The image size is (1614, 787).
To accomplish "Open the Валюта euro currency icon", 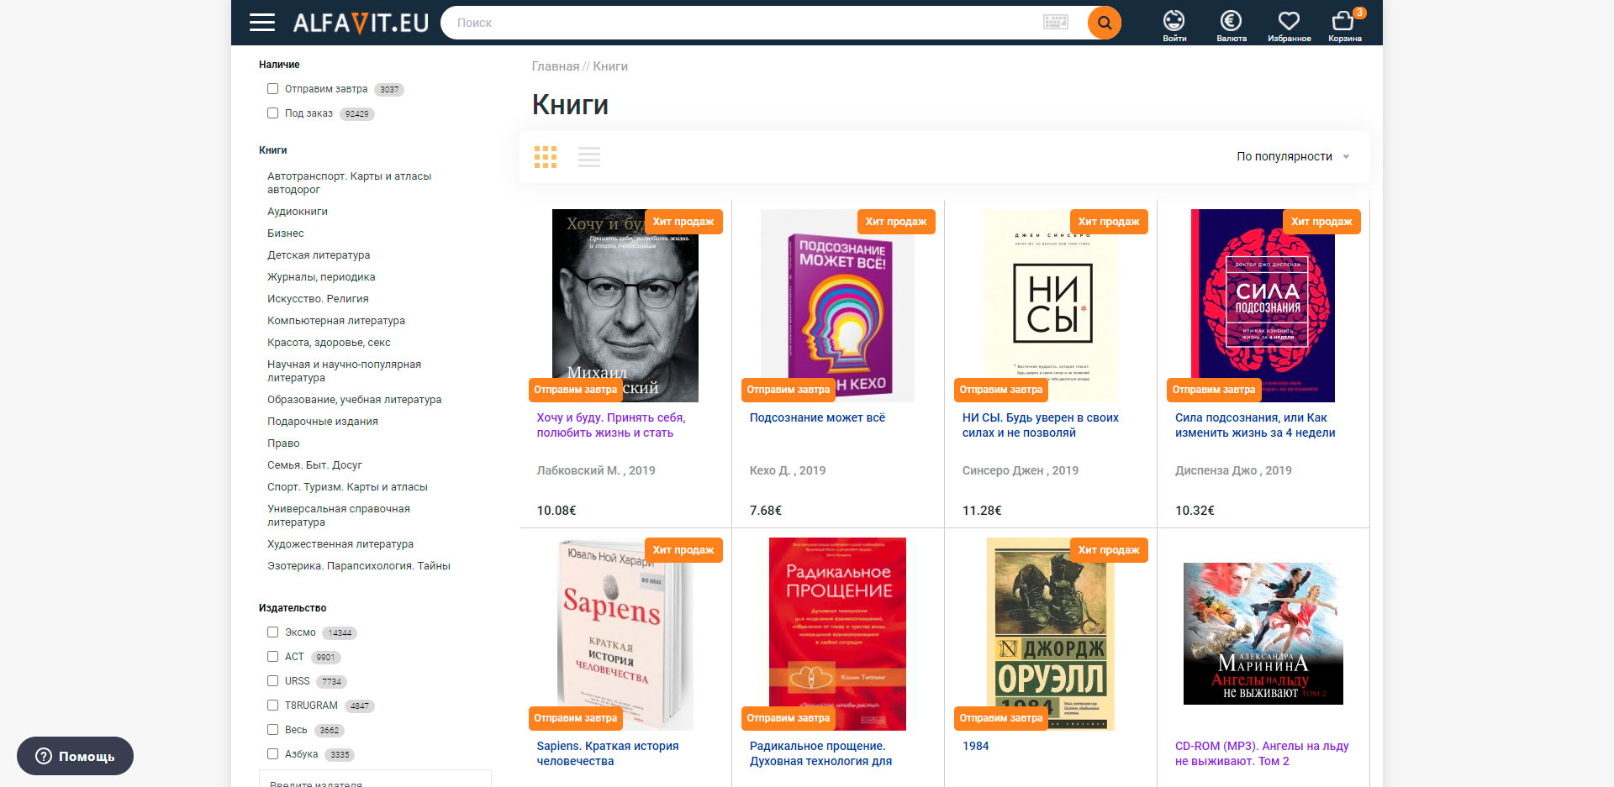I will 1231,24.
